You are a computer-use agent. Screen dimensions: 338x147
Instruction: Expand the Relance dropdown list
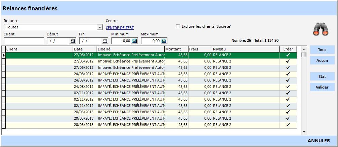pyautogui.click(x=100, y=27)
